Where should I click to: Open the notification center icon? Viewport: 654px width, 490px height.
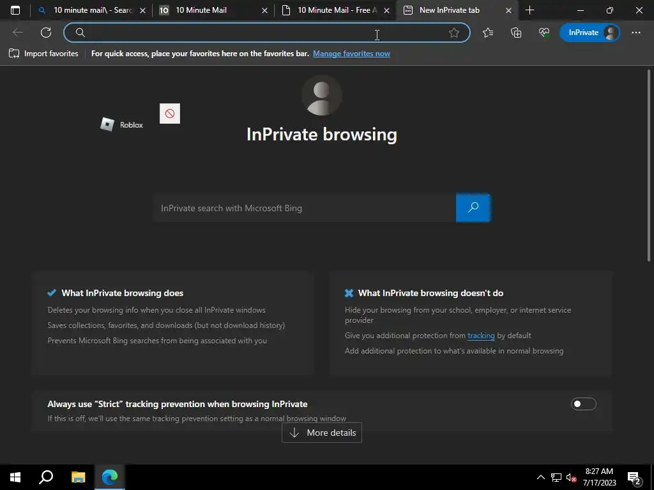pos(634,478)
